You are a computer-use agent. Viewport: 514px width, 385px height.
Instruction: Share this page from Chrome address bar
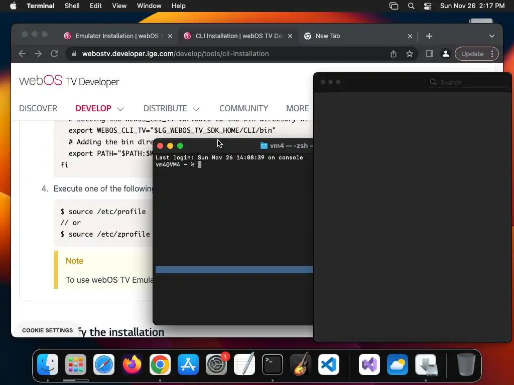394,54
